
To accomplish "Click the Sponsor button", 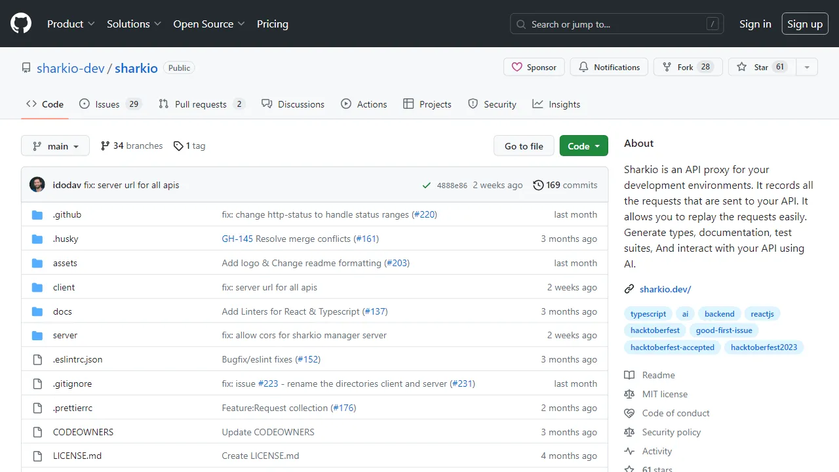I will point(534,67).
